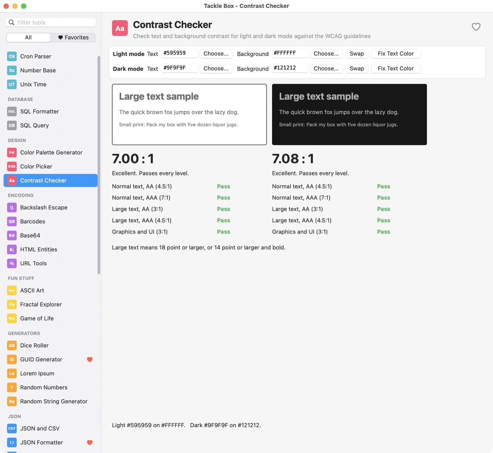Open the Dice Roller d6 icon

point(12,346)
